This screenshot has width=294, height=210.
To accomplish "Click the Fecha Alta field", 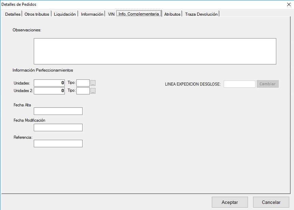I will point(58,111).
